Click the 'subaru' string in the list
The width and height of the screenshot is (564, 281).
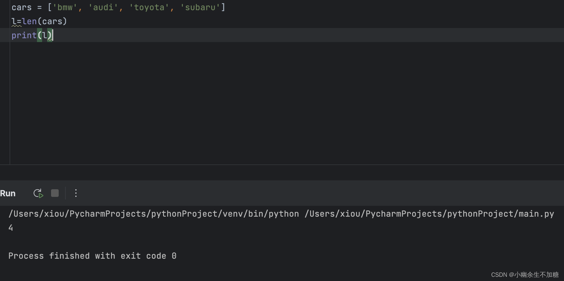200,7
